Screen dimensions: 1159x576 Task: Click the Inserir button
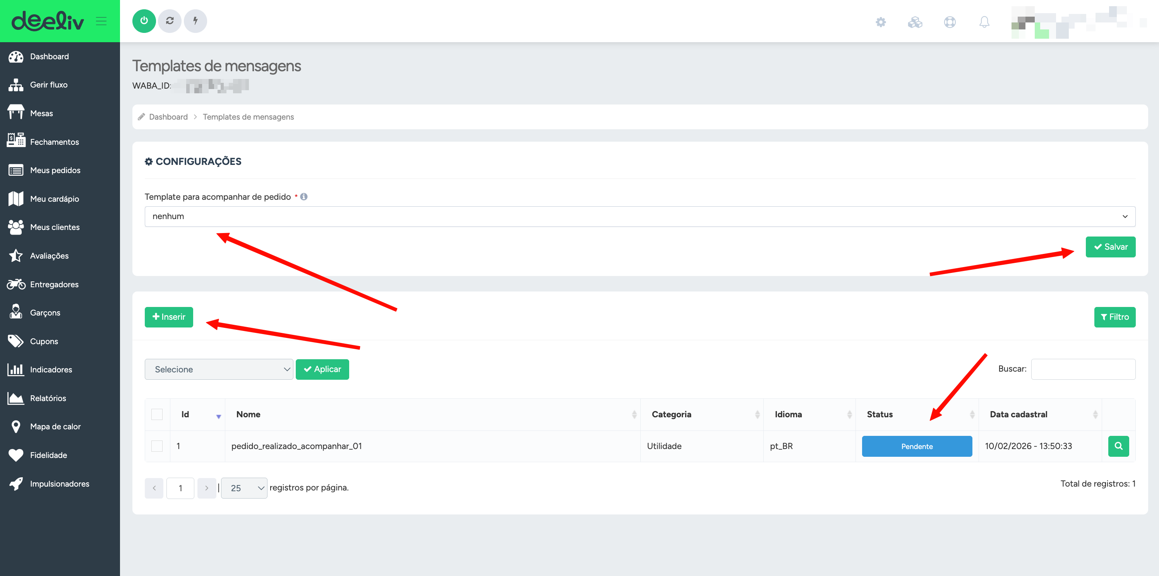(x=169, y=317)
